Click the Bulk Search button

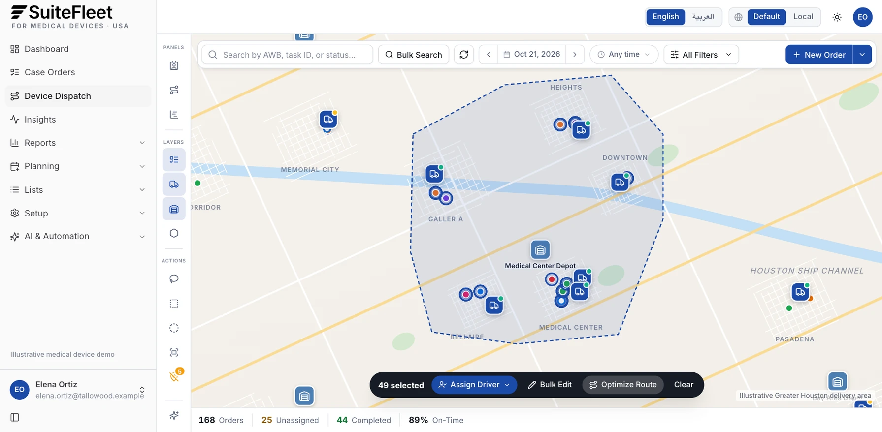tap(414, 55)
